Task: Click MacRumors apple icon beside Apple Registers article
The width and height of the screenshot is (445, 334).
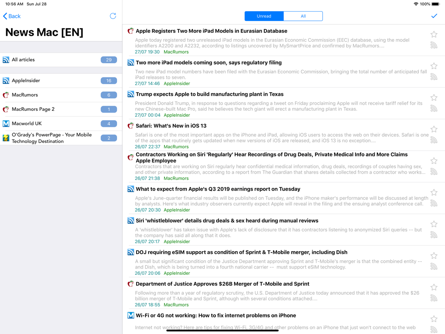Action: tap(130, 31)
